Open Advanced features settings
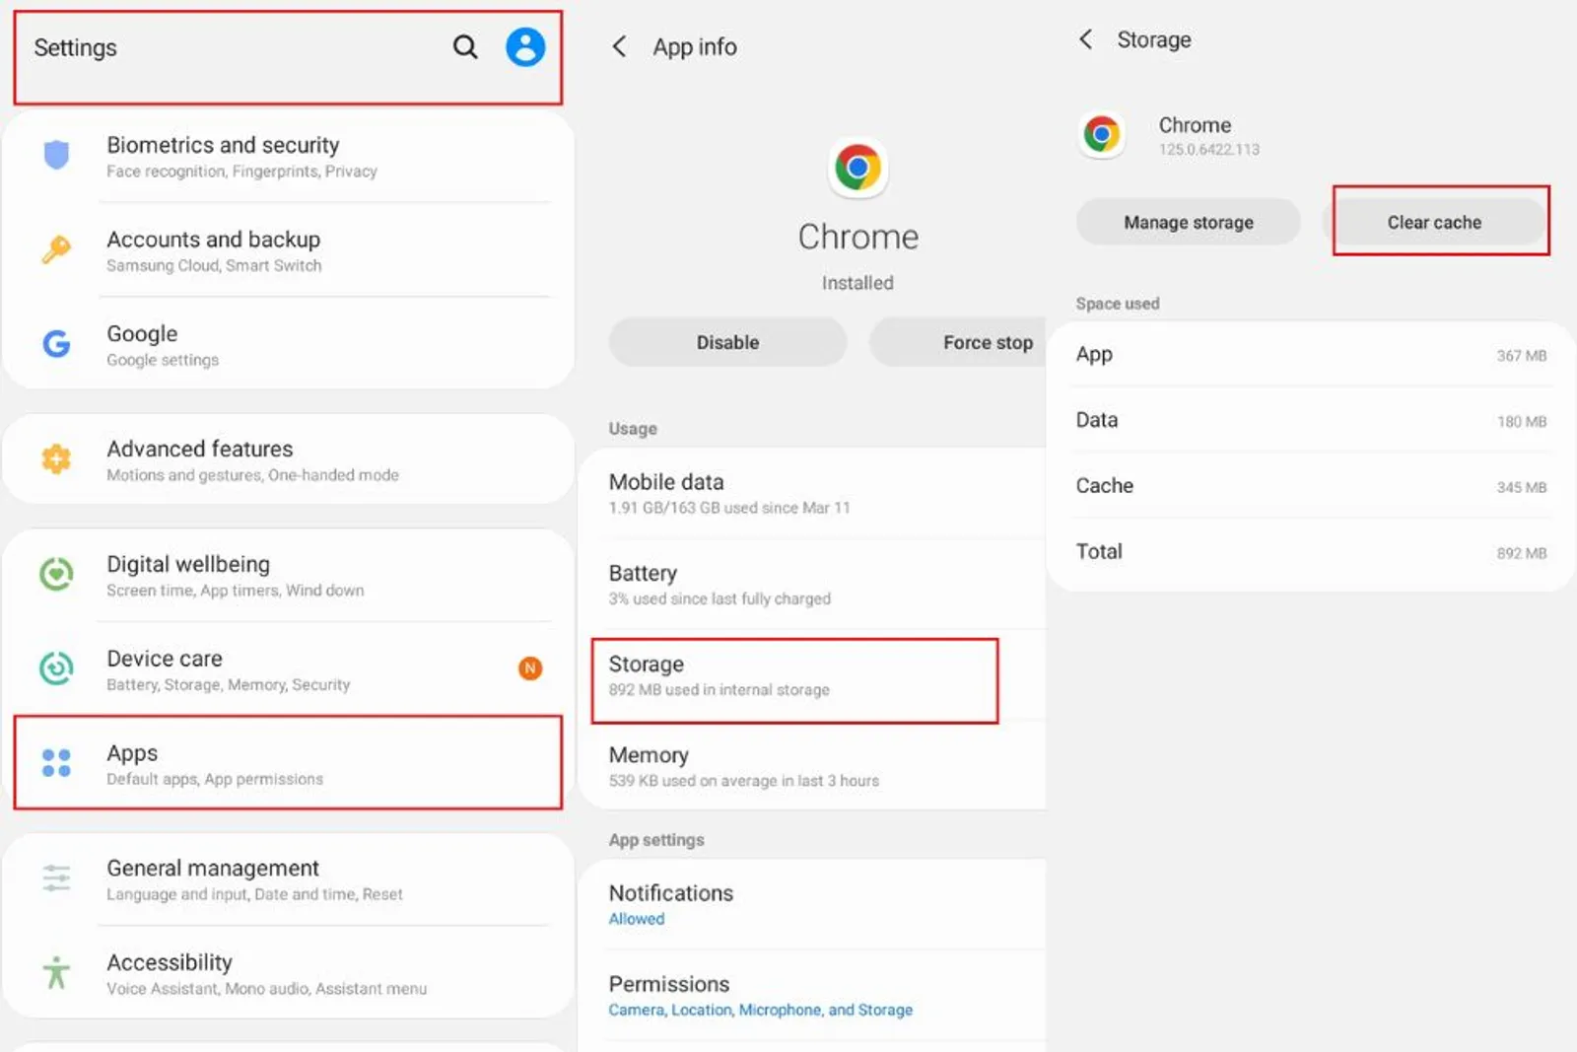This screenshot has height=1052, width=1577. point(288,459)
